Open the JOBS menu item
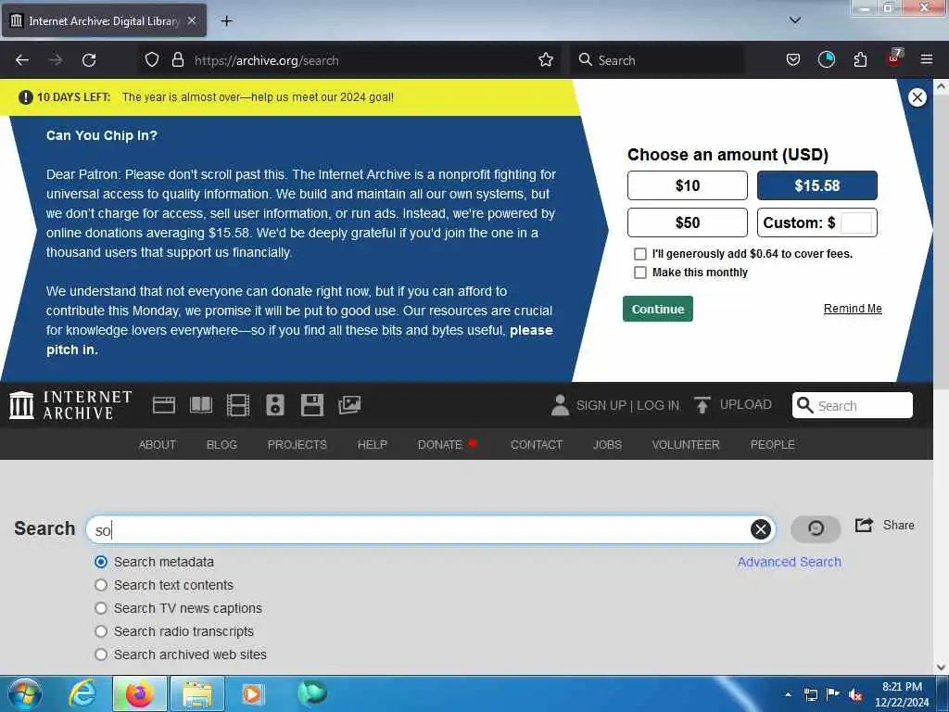 point(607,444)
